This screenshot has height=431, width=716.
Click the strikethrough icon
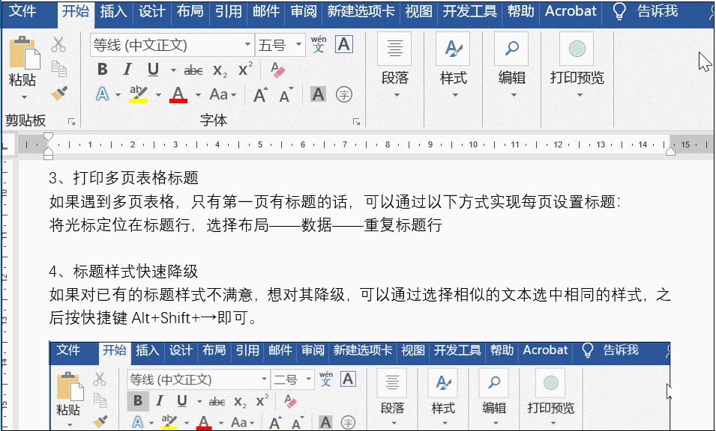coord(194,69)
